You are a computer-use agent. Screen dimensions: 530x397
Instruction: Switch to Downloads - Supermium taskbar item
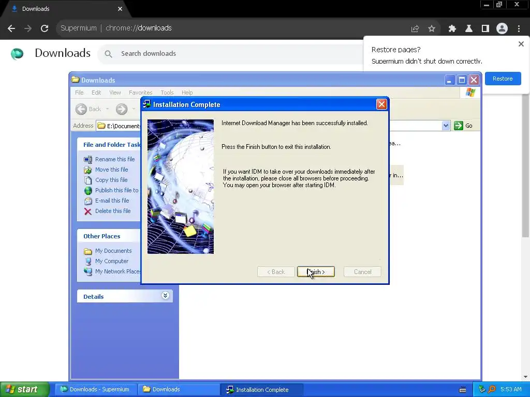tap(95, 389)
